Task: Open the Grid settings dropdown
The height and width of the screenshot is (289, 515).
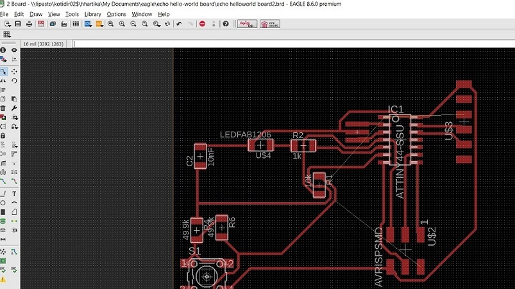Action: (x=7, y=35)
